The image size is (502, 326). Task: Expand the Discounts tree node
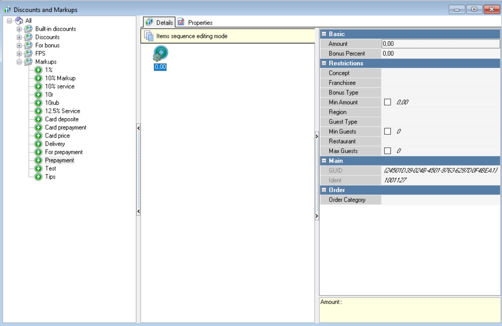[19, 37]
